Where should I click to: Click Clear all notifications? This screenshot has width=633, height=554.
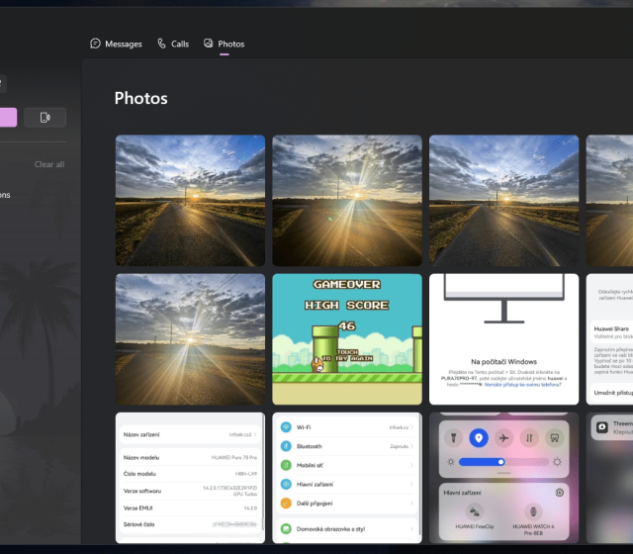[x=49, y=164]
